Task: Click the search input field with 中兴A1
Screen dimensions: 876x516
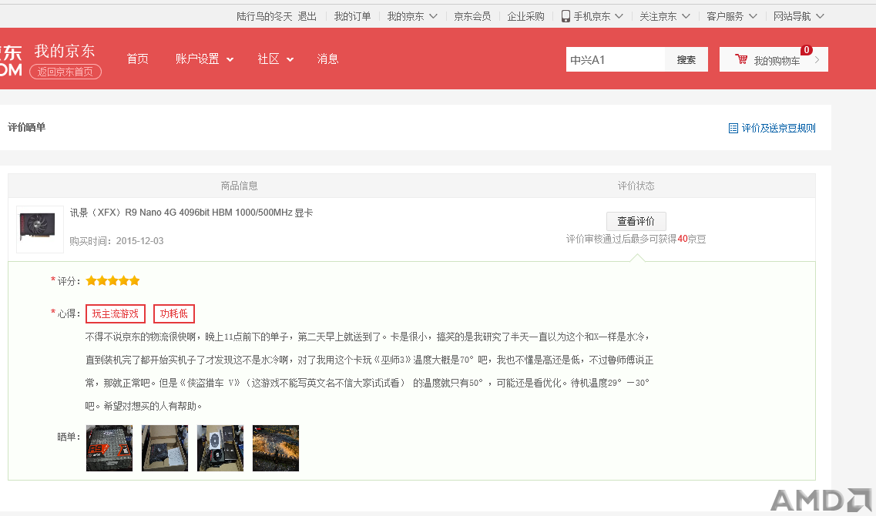Action: (x=615, y=60)
